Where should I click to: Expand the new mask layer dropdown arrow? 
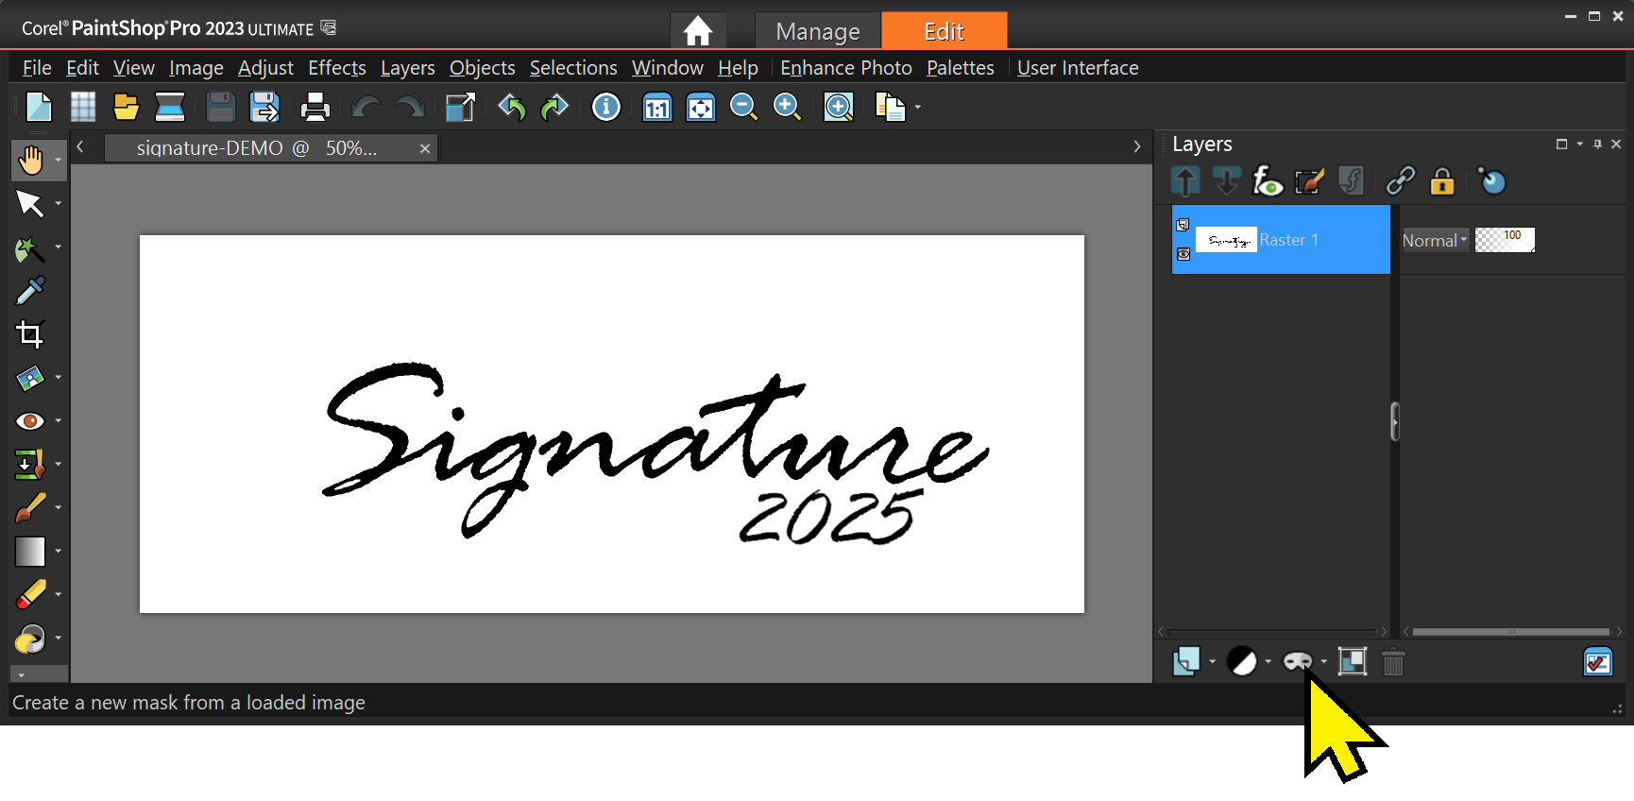tap(1323, 662)
